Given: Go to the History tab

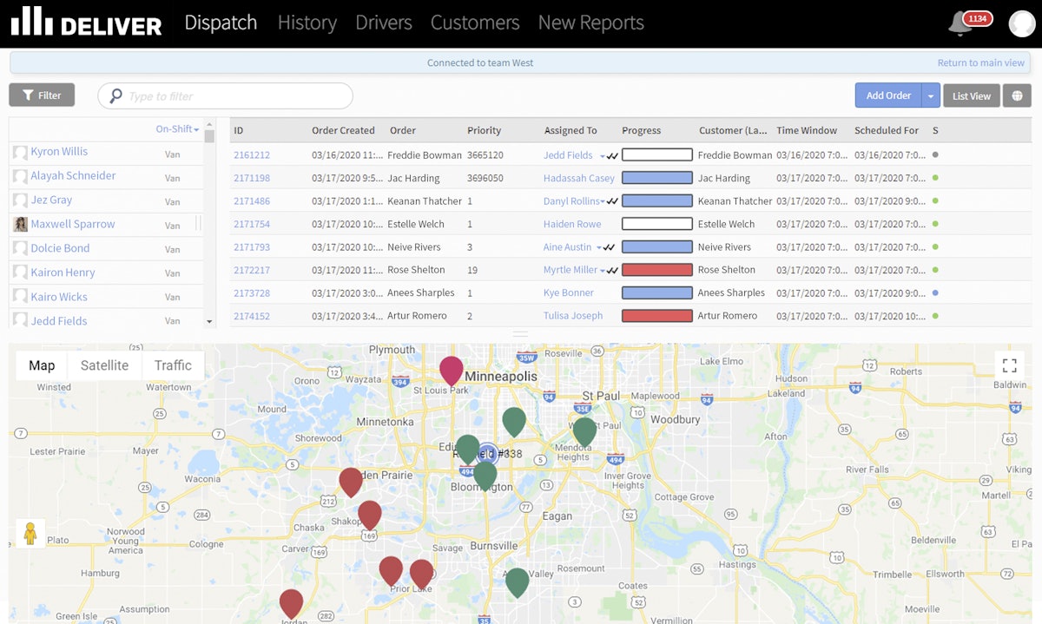Looking at the screenshot, I should [307, 23].
